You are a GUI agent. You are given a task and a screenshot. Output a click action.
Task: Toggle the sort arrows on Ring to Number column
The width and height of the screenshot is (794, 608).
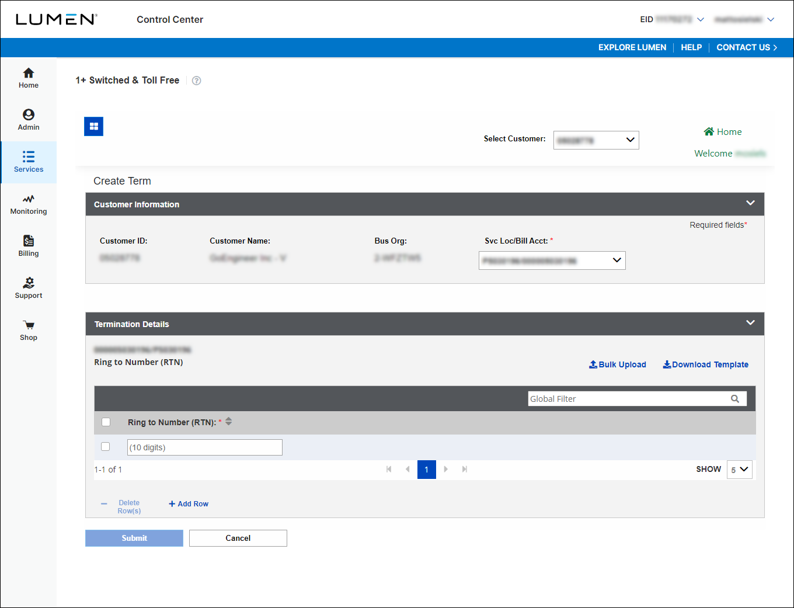pos(228,421)
